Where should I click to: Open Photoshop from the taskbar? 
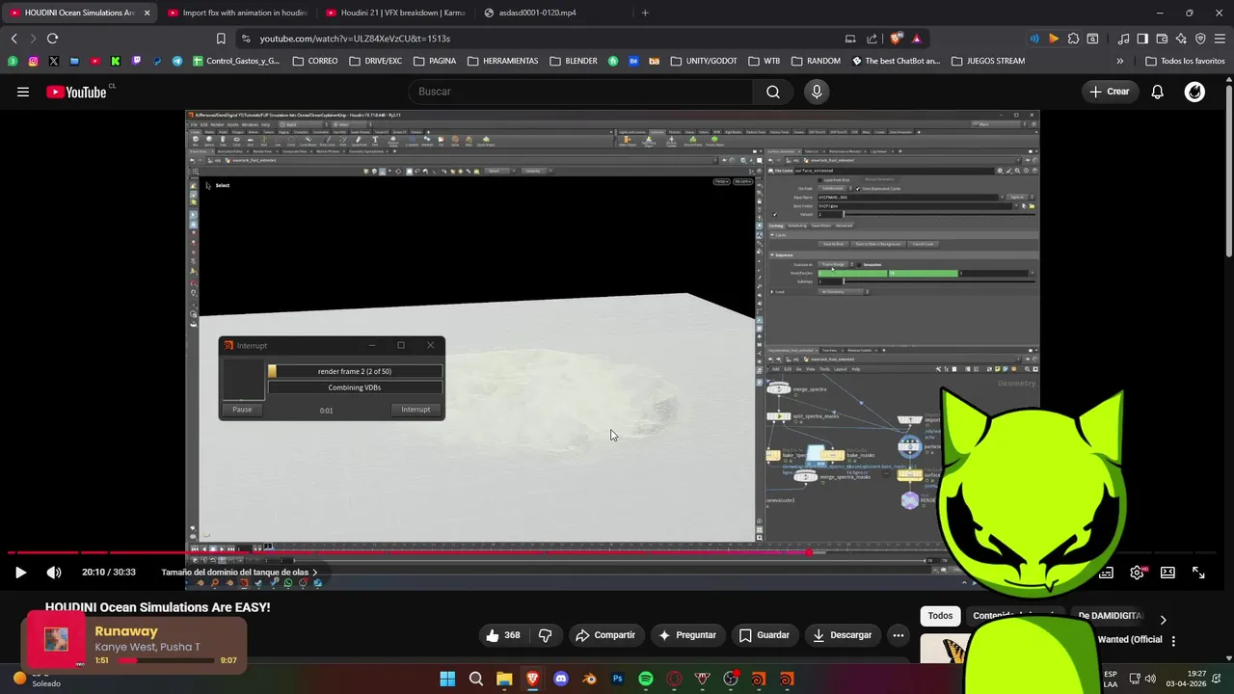(x=618, y=679)
